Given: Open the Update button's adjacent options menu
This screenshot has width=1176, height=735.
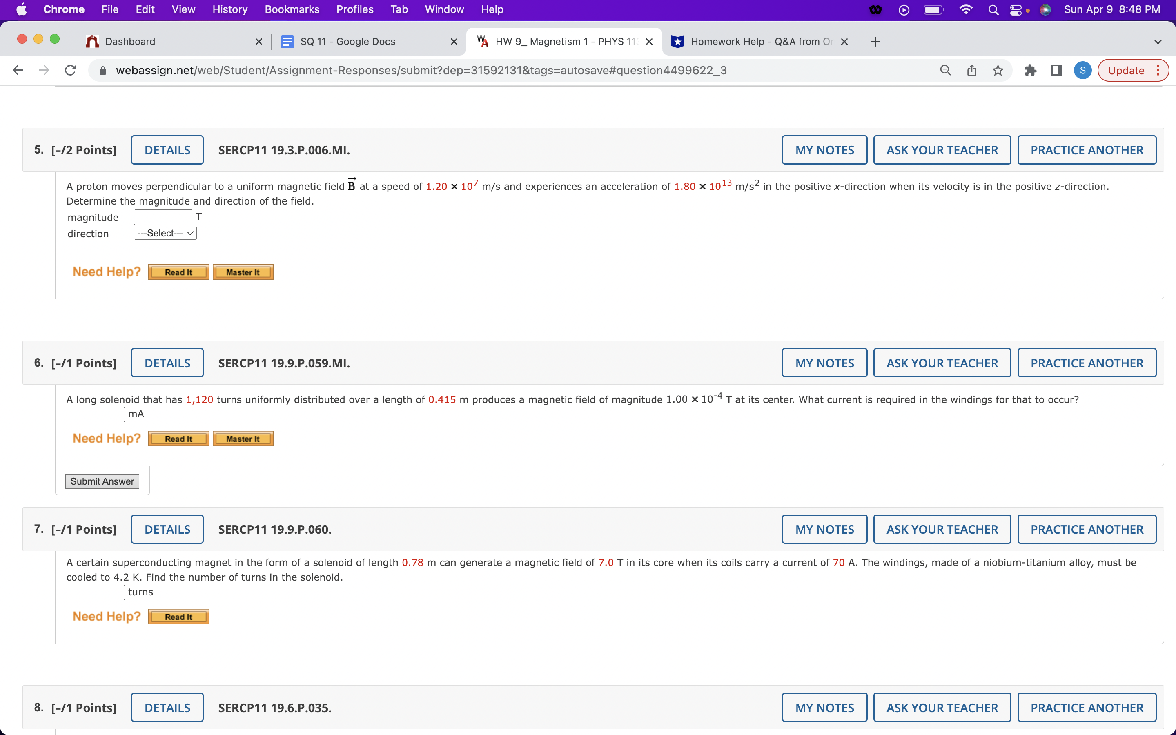Looking at the screenshot, I should pyautogui.click(x=1158, y=70).
